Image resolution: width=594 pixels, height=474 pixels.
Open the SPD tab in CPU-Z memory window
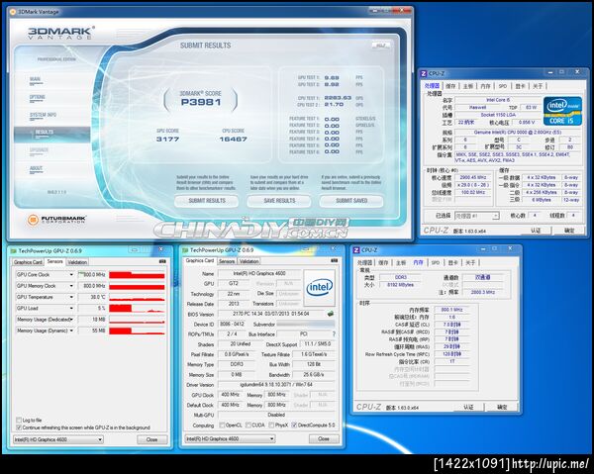[436, 262]
